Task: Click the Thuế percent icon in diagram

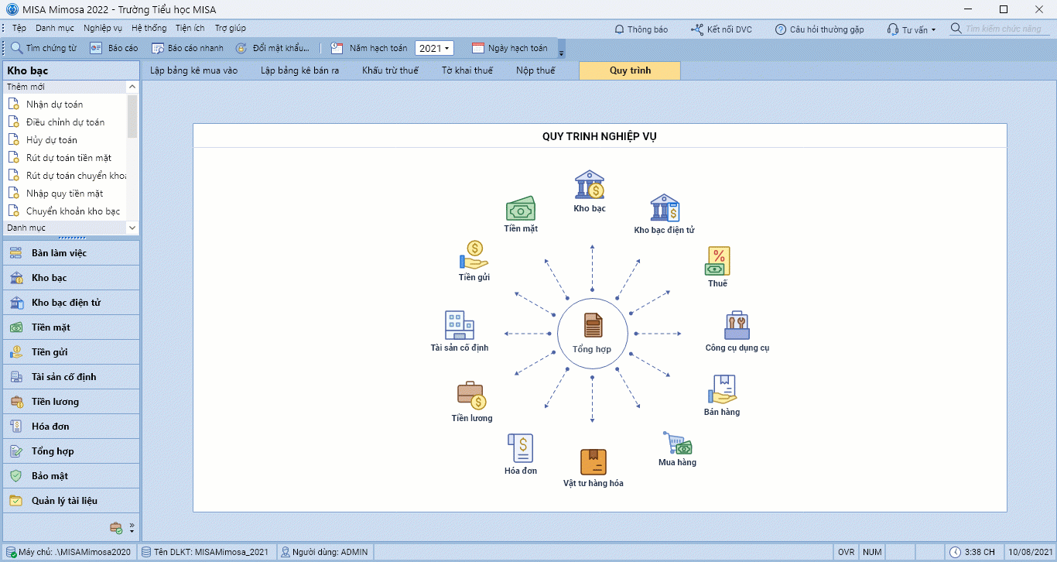Action: 717,262
